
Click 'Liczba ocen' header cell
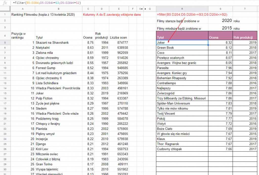tap(119, 36)
